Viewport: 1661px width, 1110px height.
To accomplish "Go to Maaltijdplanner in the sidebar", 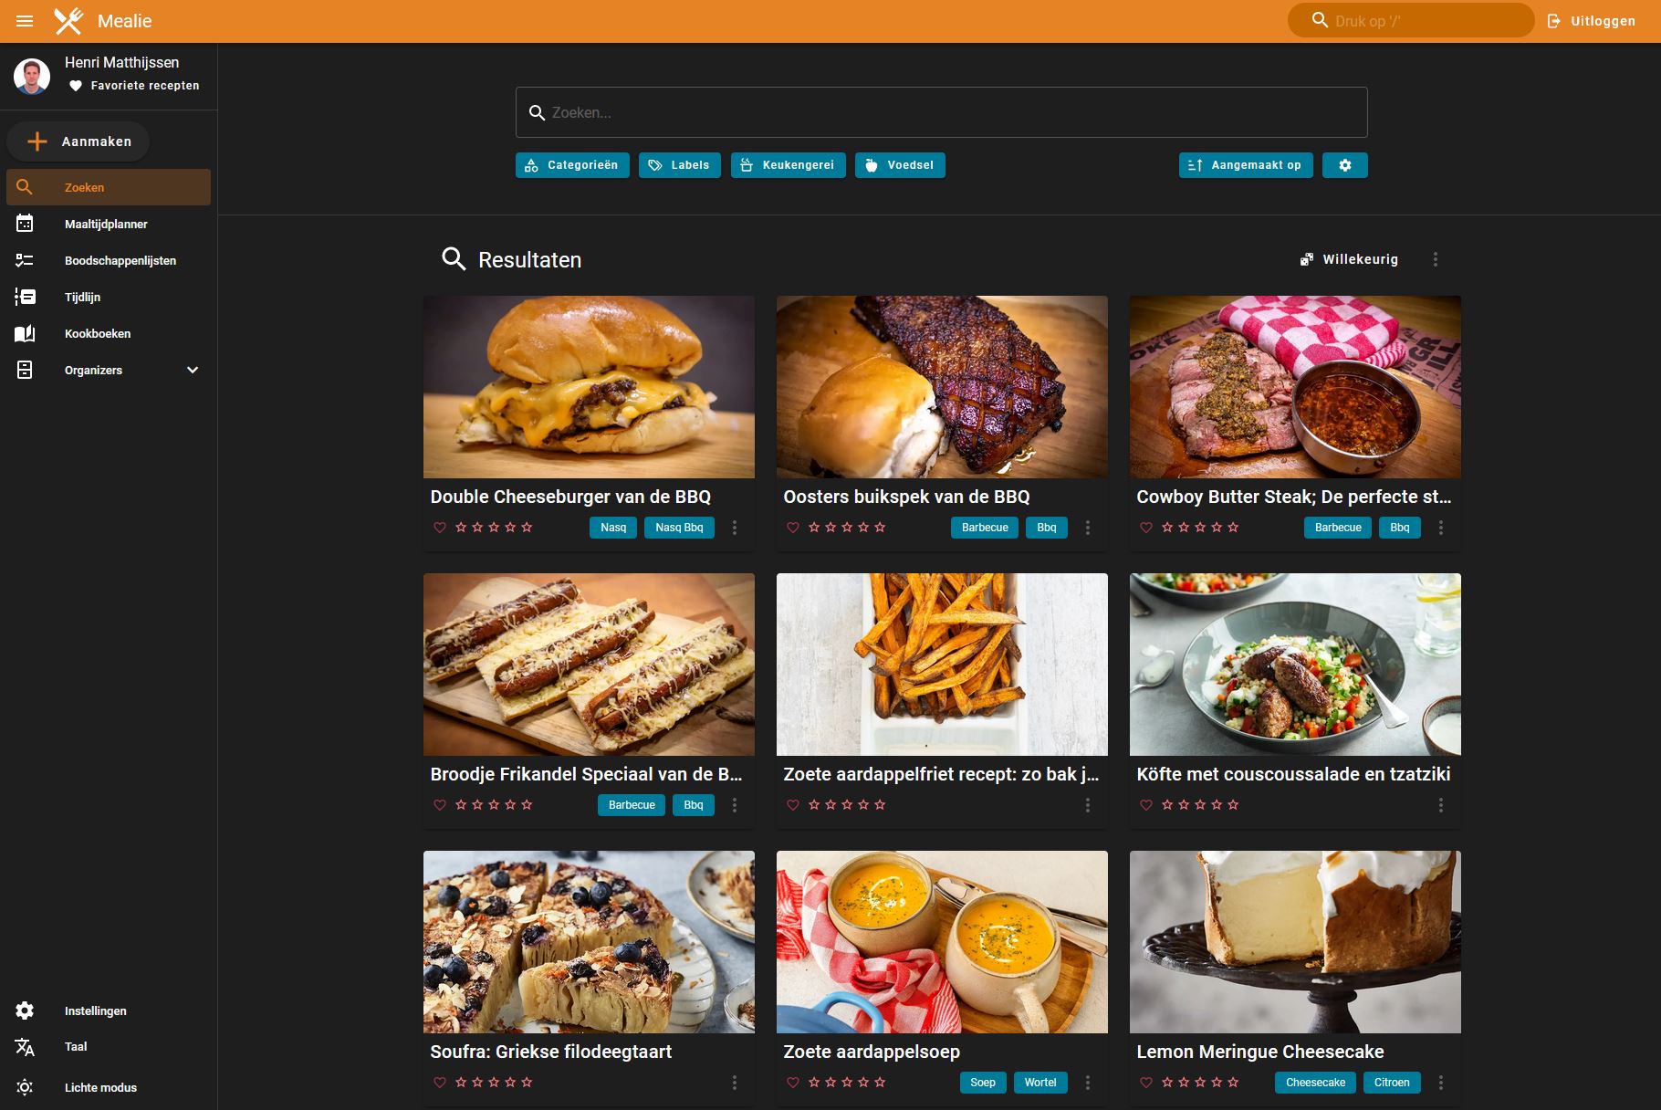I will (x=106, y=224).
